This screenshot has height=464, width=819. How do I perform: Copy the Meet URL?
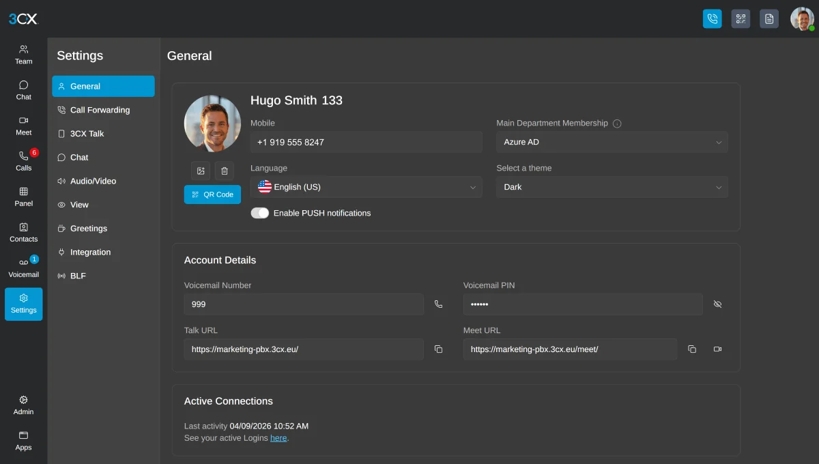[692, 349]
